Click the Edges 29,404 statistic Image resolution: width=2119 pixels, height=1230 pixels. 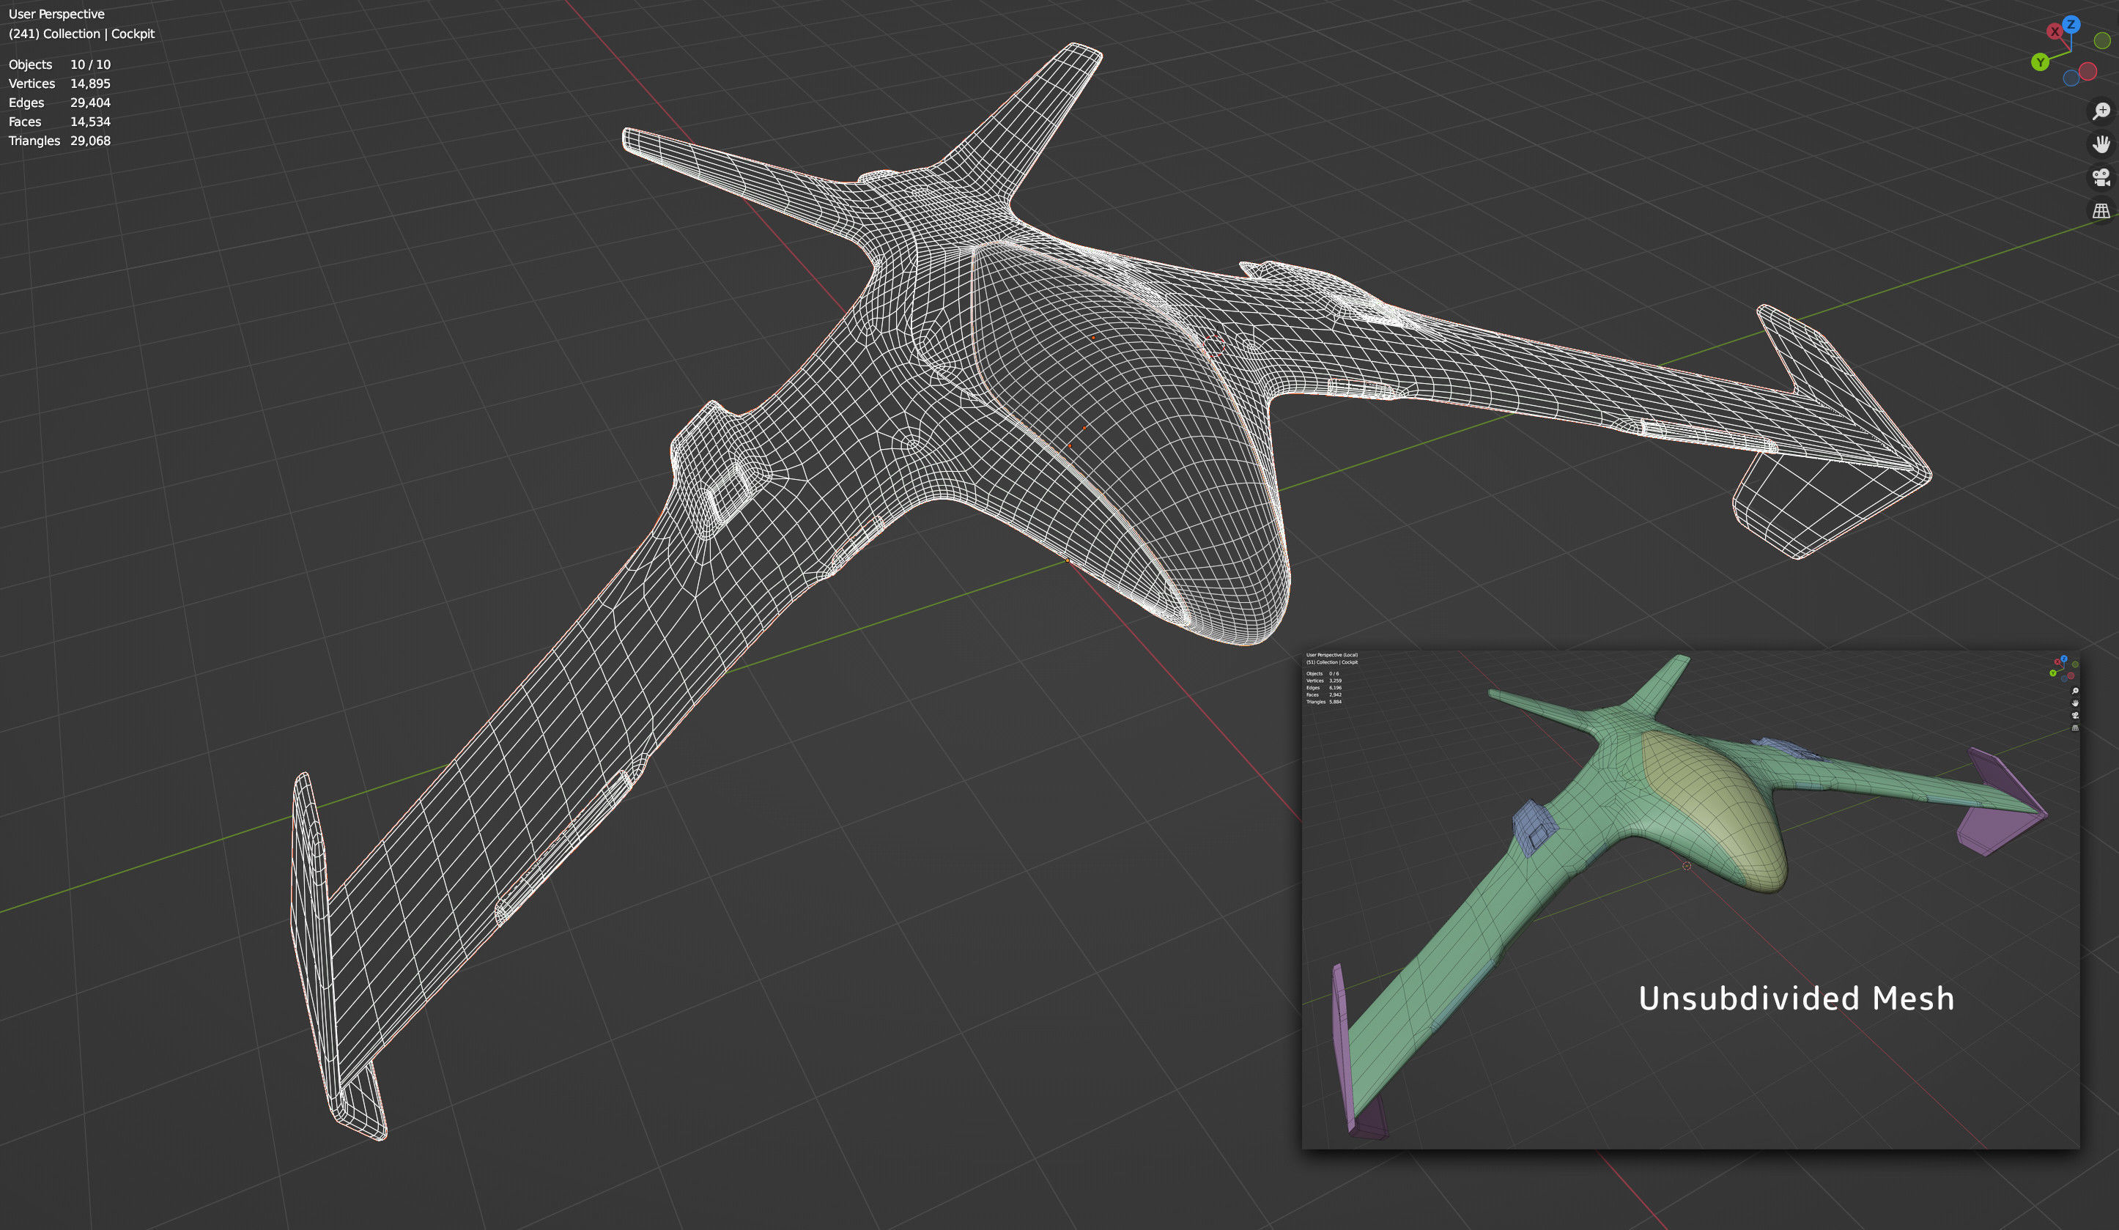click(59, 103)
